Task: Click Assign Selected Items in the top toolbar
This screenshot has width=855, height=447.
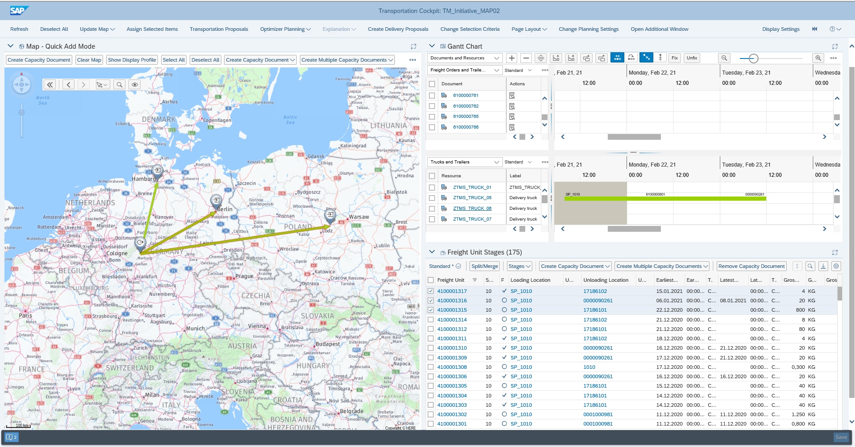Action: [x=152, y=29]
